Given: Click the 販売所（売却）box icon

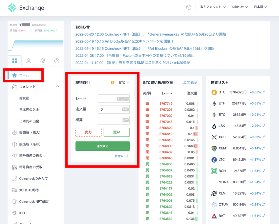Looking at the screenshot, I should (x=14, y=144).
